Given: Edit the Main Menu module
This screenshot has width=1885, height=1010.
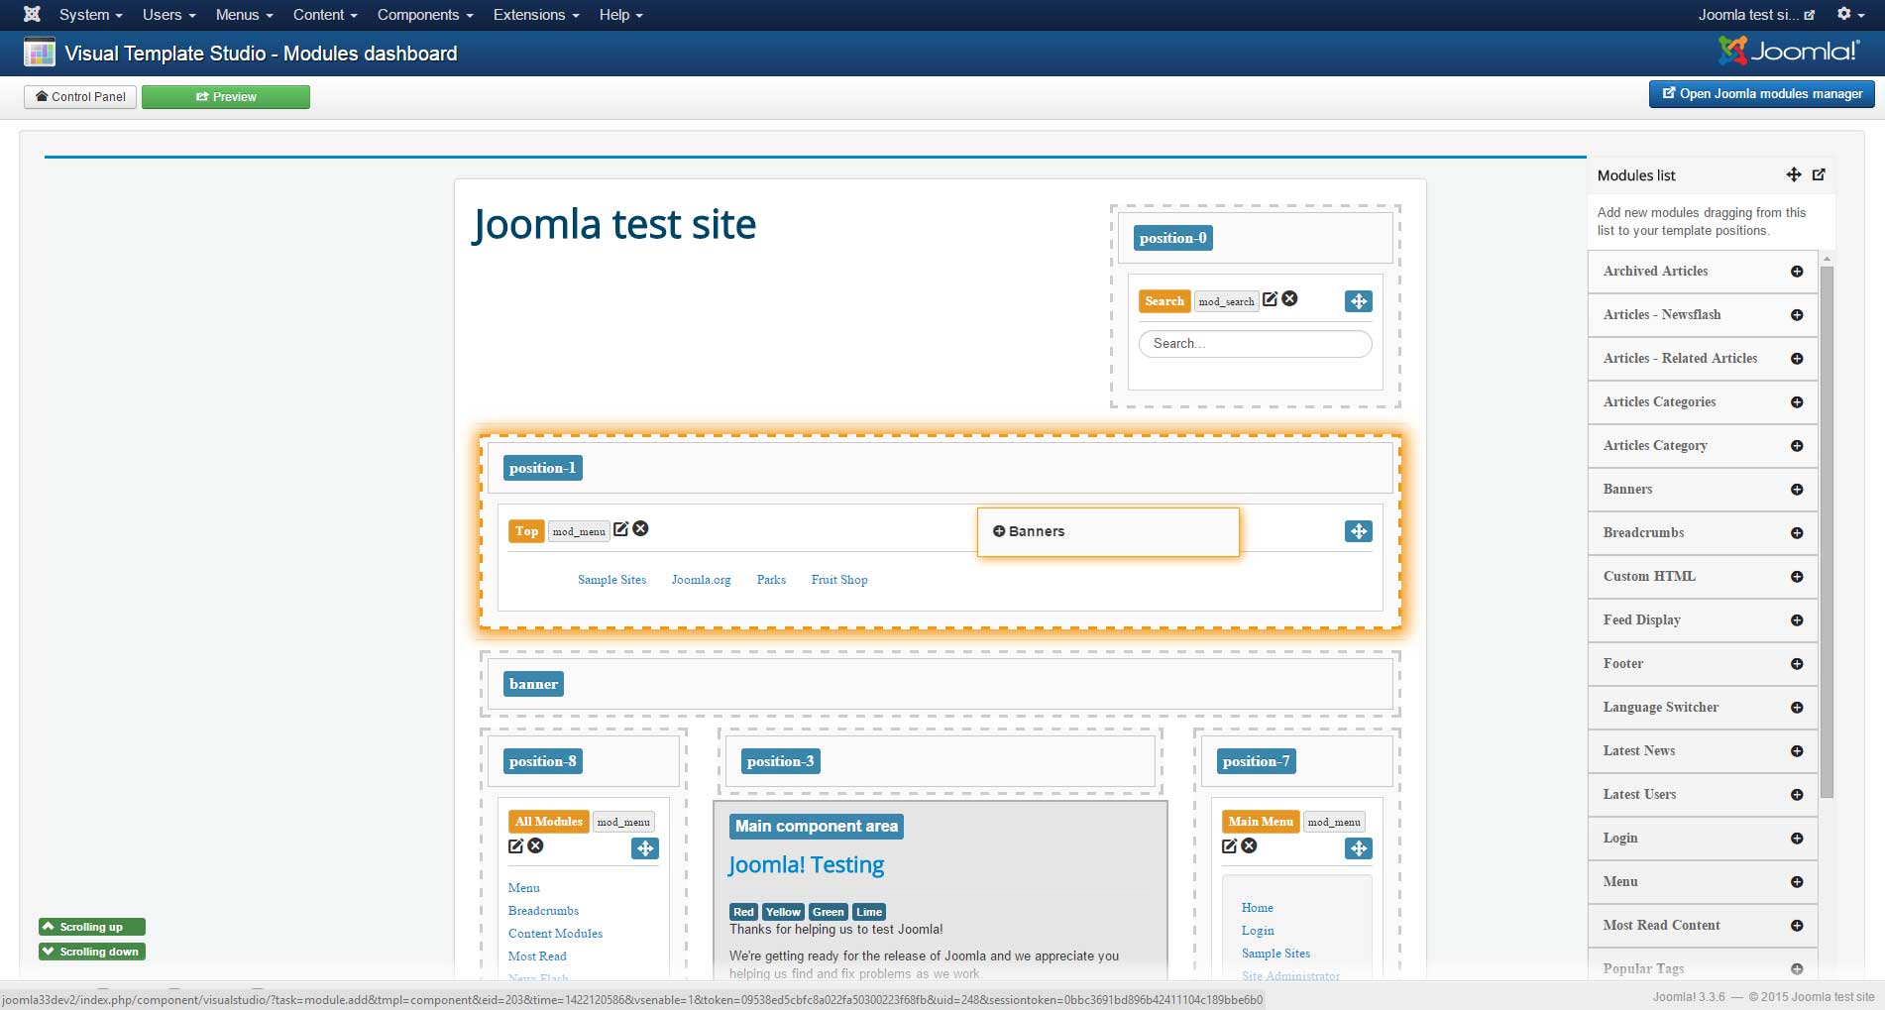Looking at the screenshot, I should coord(1229,845).
